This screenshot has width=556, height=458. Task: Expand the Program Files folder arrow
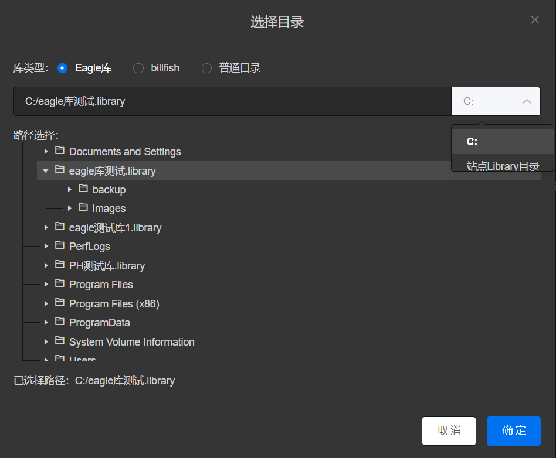click(46, 285)
